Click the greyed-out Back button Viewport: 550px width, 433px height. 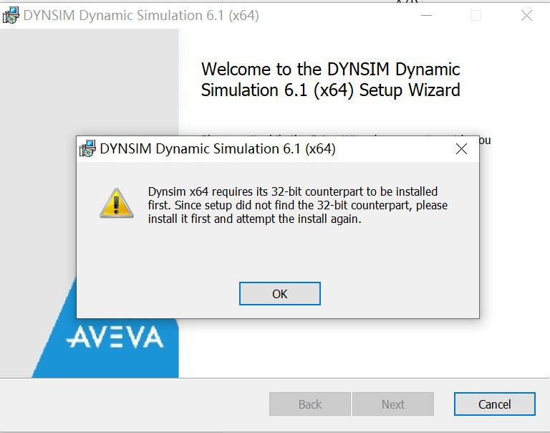309,404
